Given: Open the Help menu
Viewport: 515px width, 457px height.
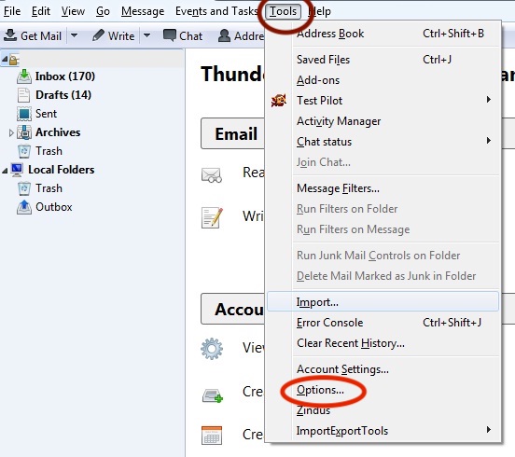Looking at the screenshot, I should pos(320,11).
